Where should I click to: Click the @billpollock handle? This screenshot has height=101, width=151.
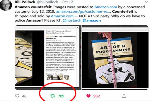point(47,2)
